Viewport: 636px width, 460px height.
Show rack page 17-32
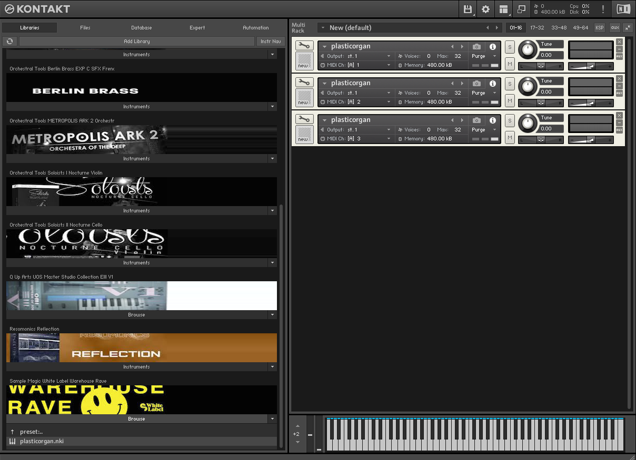[537, 27]
